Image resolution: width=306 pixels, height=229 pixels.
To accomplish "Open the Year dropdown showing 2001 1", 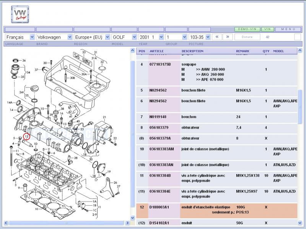I will [151, 37].
